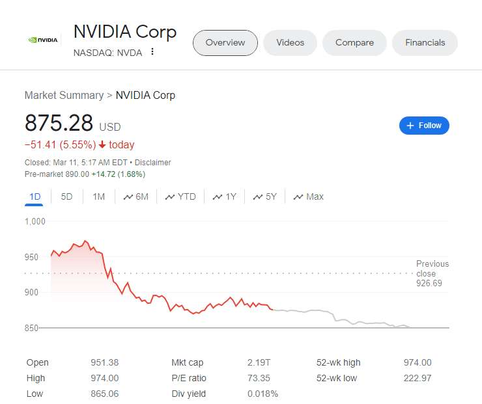Open the three-dot menu beside NASDAQ: NVDA
This screenshot has height=404, width=482.
pos(152,52)
